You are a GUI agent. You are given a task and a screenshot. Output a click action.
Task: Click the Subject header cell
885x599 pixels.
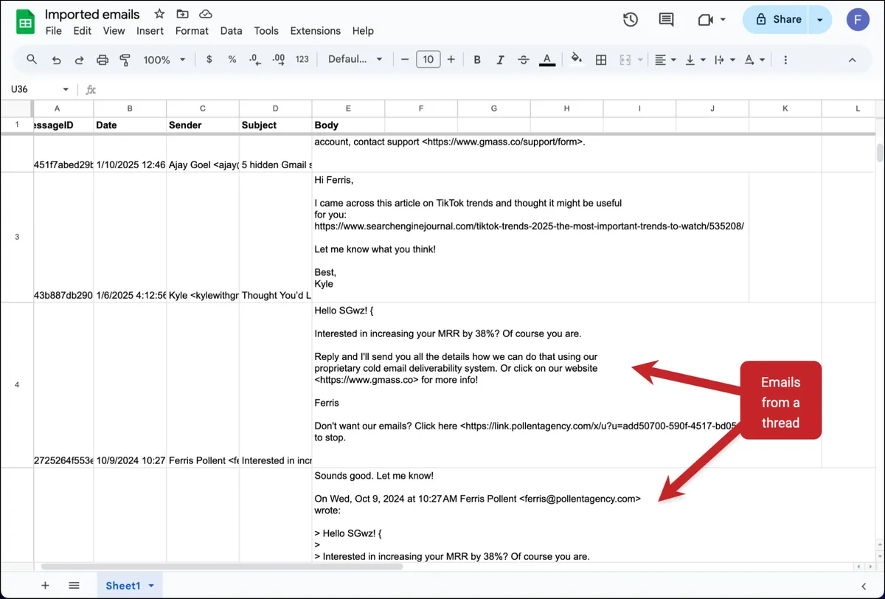pos(276,125)
